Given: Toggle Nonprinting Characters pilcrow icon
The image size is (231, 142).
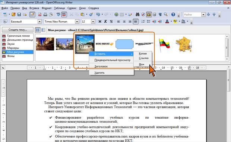Looking at the screenshot, I should point(160,14).
